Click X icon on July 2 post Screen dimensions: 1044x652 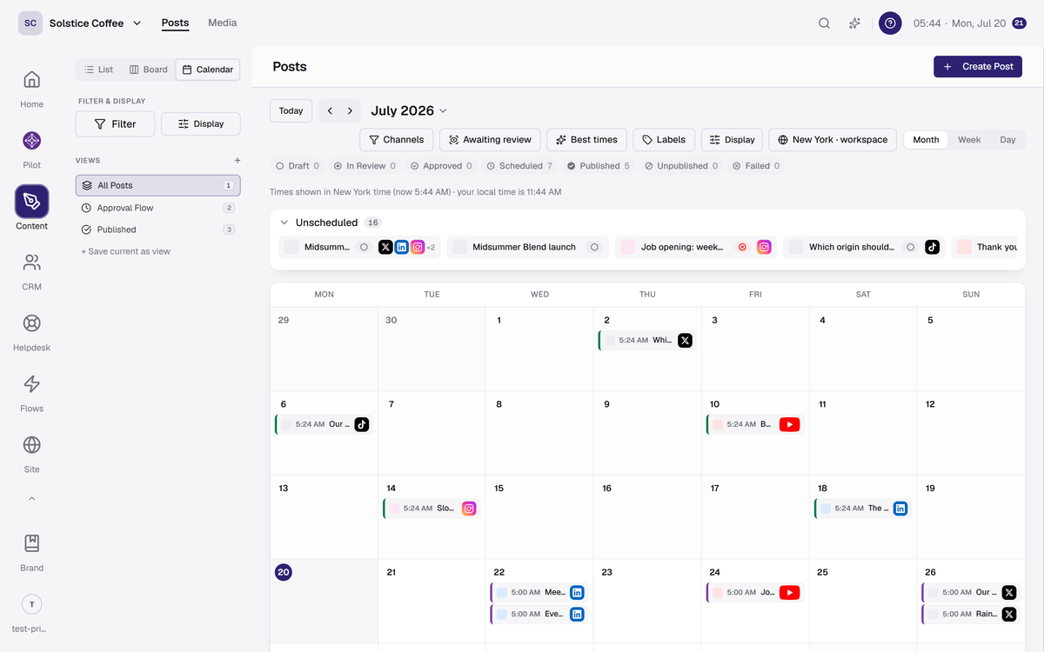tap(685, 340)
